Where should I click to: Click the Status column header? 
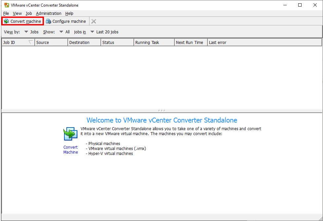pyautogui.click(x=117, y=42)
